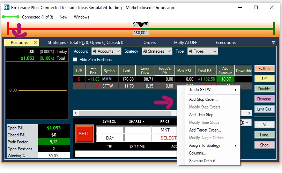Viewport: 282px width, 173px height.
Task: Select the SFTW position row symbol
Action: coord(107,86)
